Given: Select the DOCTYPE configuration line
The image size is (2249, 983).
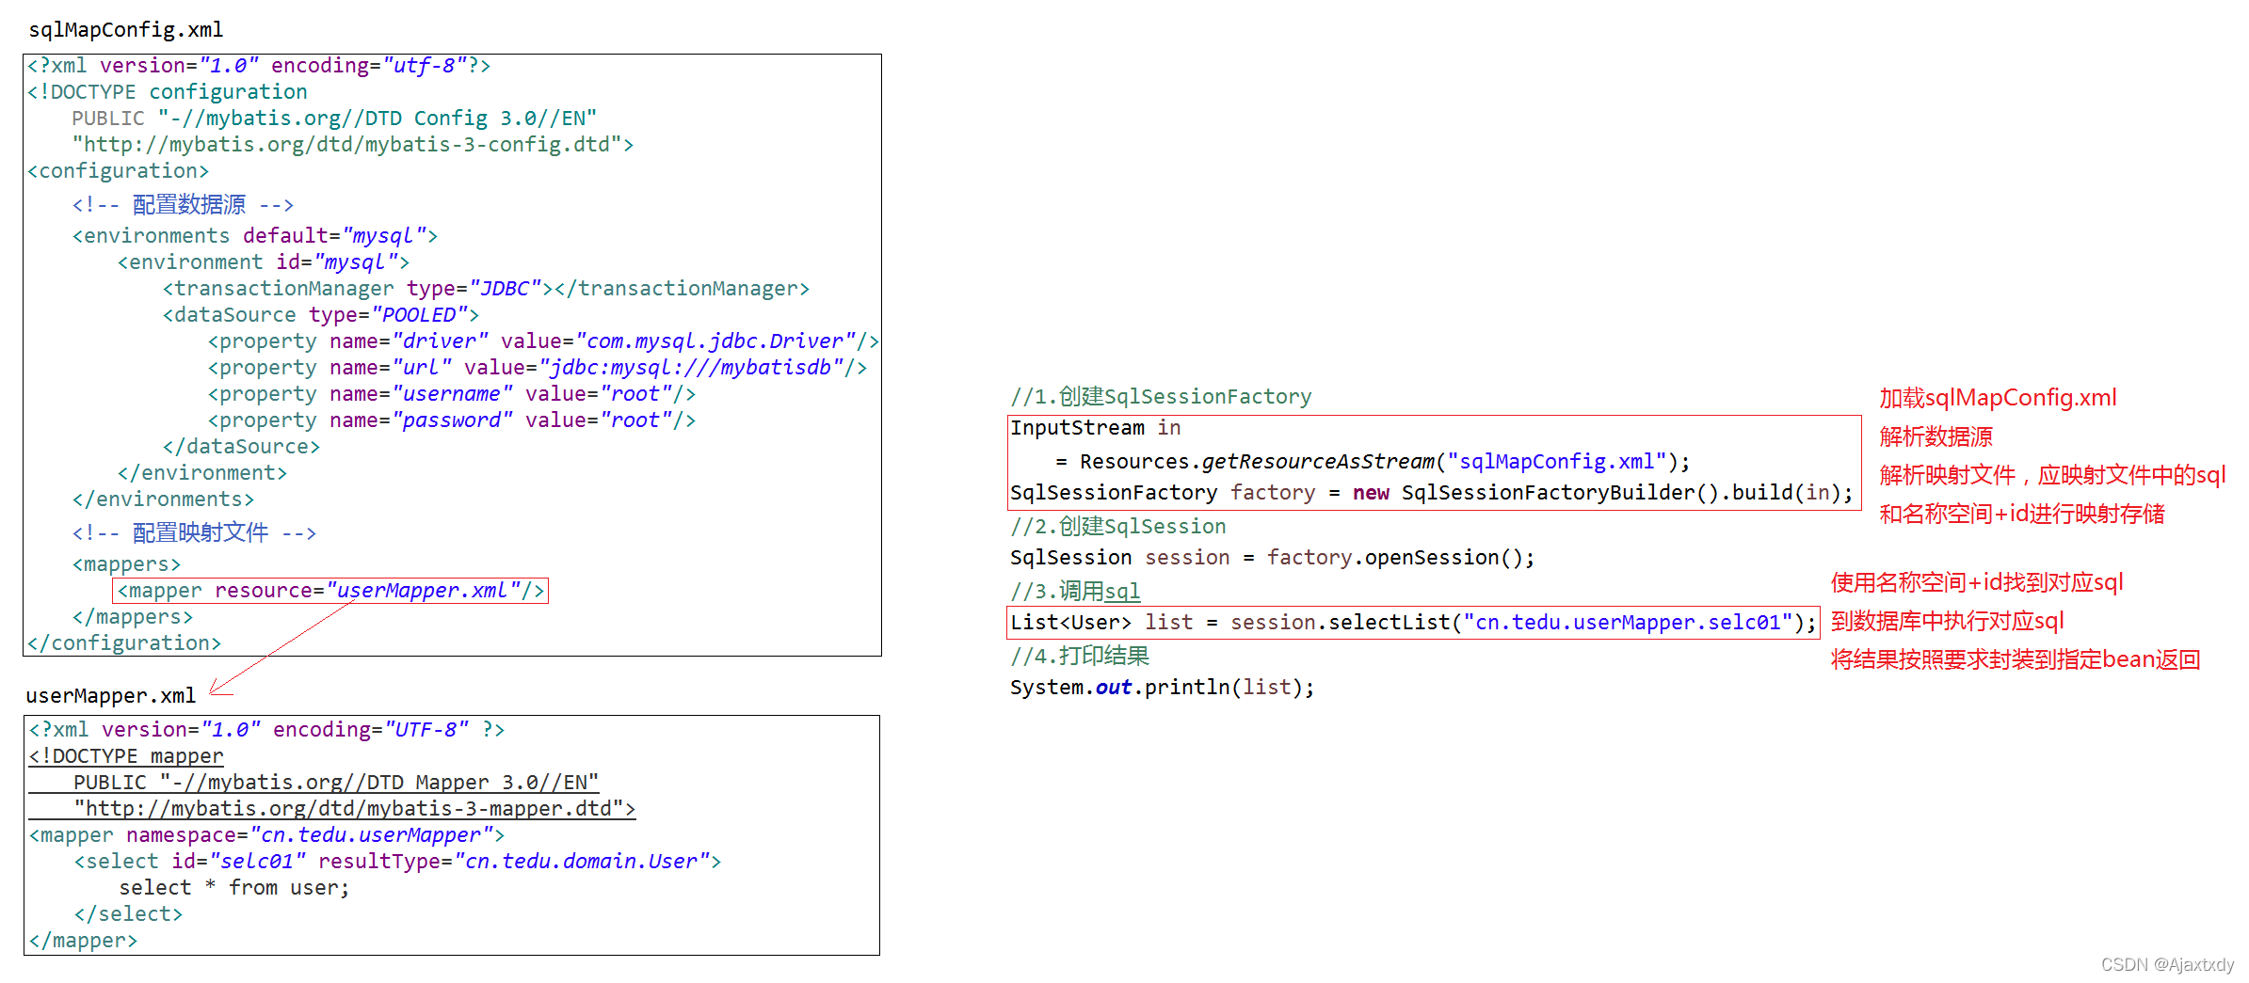Looking at the screenshot, I should click(x=168, y=92).
